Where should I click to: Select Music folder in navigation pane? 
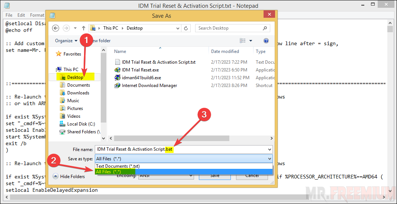[73, 101]
